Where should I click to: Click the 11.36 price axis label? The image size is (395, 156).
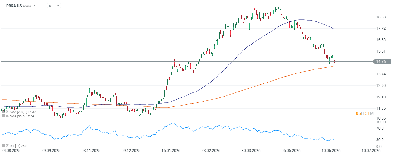click(x=381, y=108)
